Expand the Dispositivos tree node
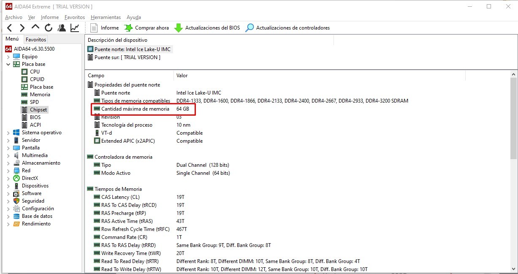Image resolution: width=518 pixels, height=274 pixels. (x=8, y=186)
